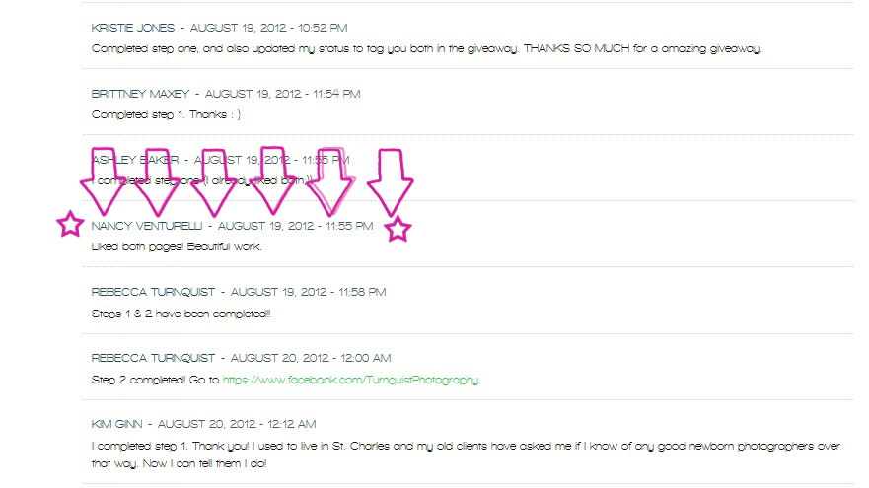Click commenter name Kristie Jones
Screen dimensions: 869x488
coord(133,28)
